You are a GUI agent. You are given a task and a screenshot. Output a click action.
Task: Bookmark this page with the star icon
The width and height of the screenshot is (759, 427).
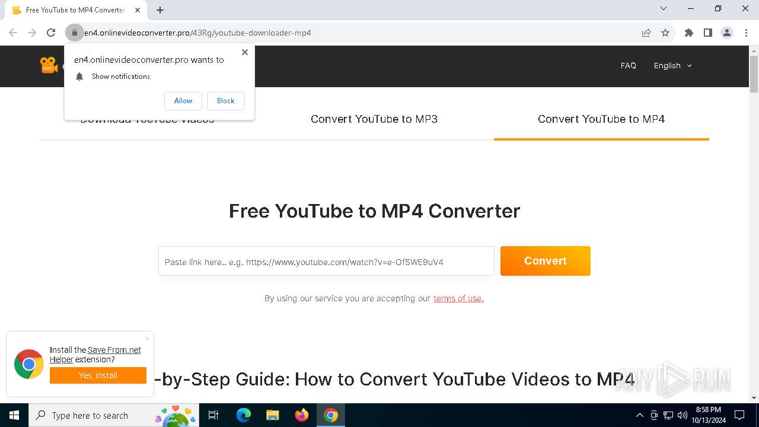665,33
